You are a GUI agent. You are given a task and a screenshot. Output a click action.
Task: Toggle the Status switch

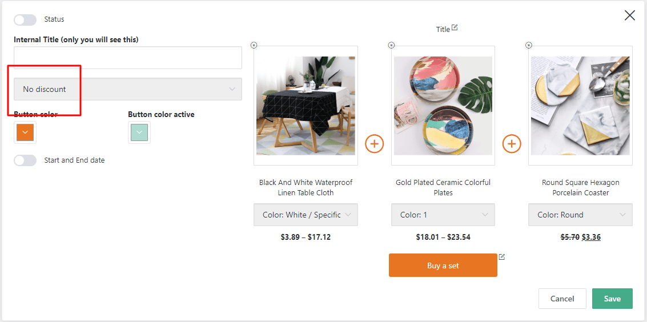pyautogui.click(x=25, y=19)
